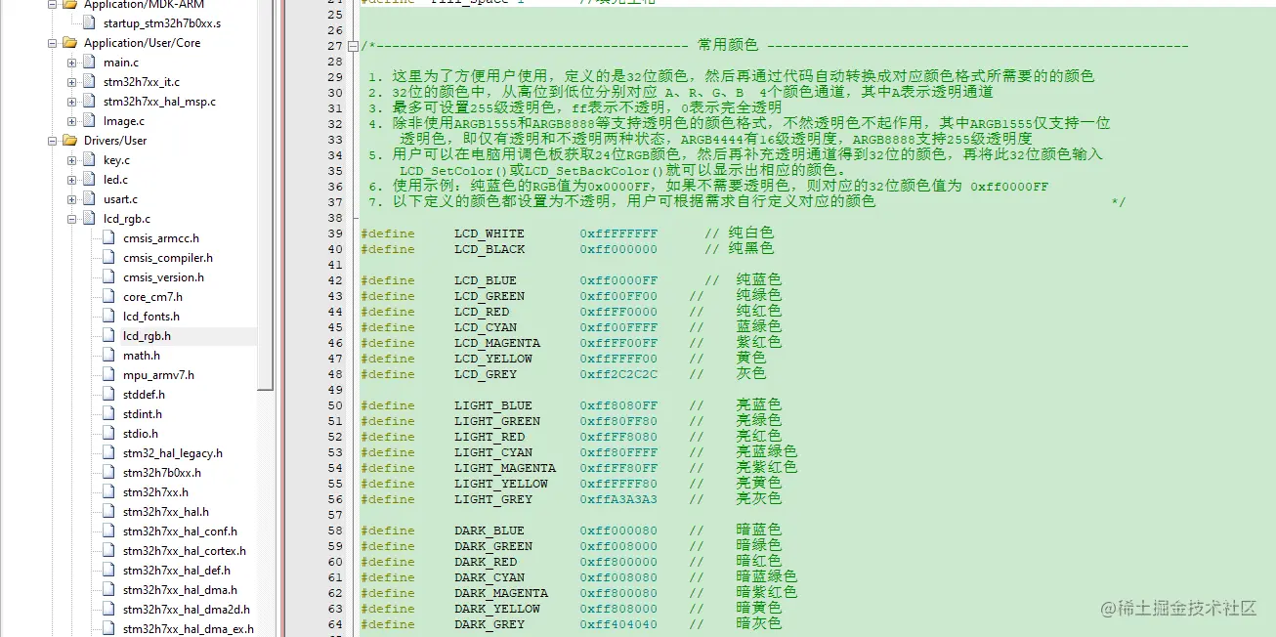1276x637 pixels.
Task: Click the value 0xff404040 of DARK_GREY
Action: click(x=618, y=624)
